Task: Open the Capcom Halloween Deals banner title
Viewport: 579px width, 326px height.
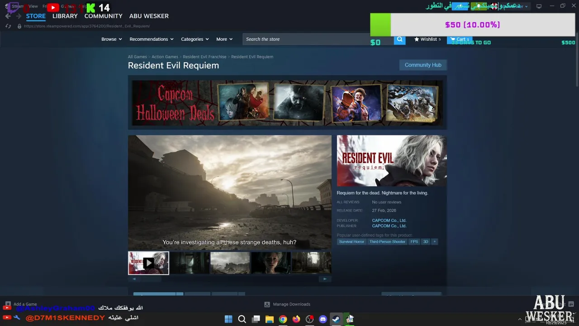Action: pyautogui.click(x=175, y=104)
